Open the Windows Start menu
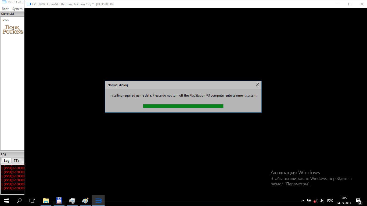The width and height of the screenshot is (367, 206). point(6,201)
